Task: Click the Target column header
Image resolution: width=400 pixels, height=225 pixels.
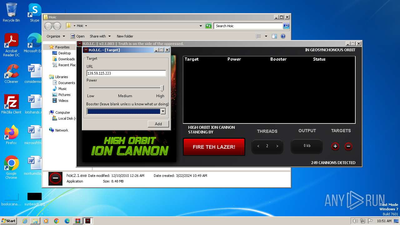Action: 192,59
